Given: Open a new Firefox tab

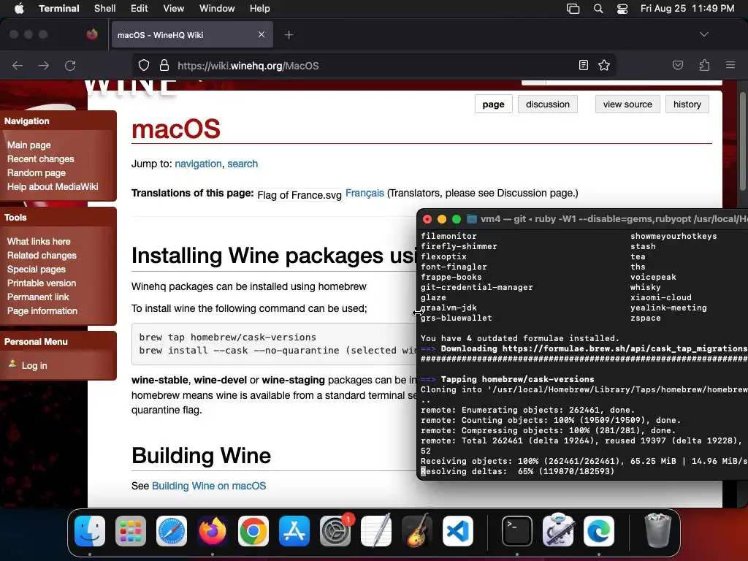Looking at the screenshot, I should pos(289,34).
